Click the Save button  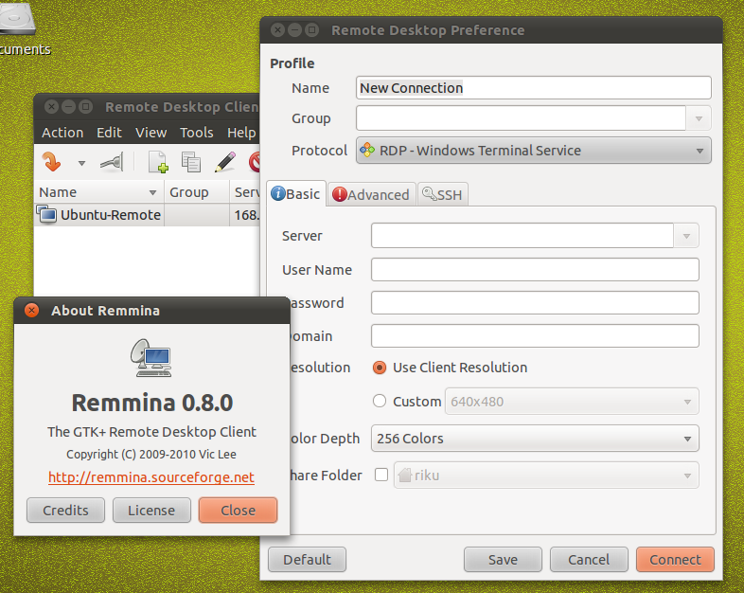[x=503, y=559]
